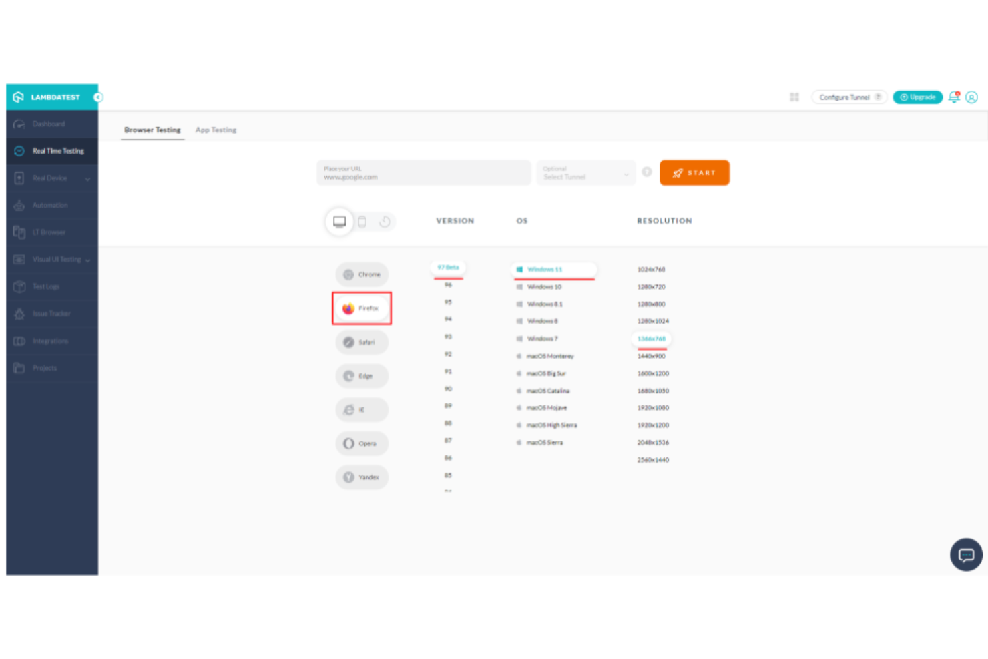
Task: Open the notification bell icon
Action: (x=953, y=97)
